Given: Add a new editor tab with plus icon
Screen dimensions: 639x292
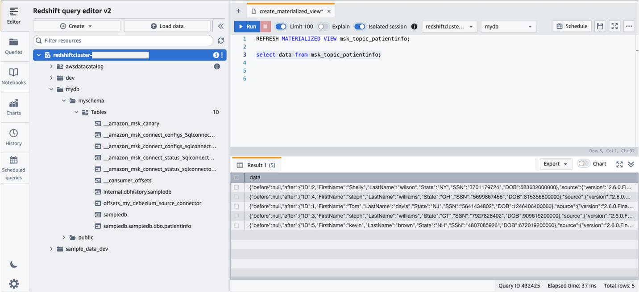Looking at the screenshot, I should [238, 11].
